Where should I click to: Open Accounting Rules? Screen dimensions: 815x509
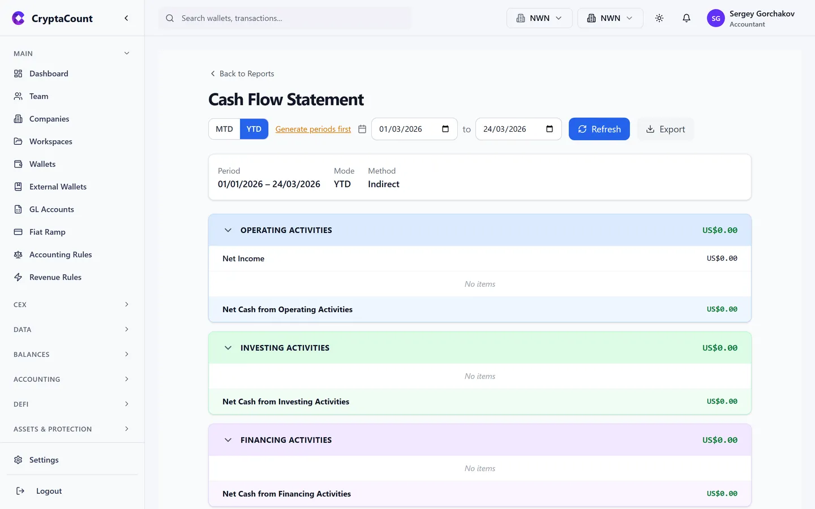point(72,255)
